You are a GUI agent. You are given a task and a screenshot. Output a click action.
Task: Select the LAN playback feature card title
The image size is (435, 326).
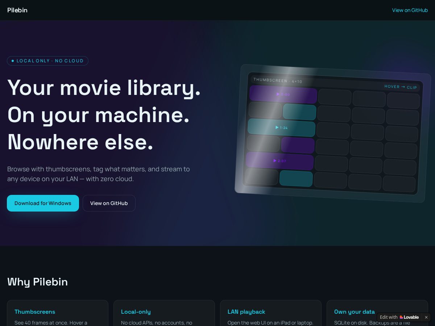tap(246, 312)
